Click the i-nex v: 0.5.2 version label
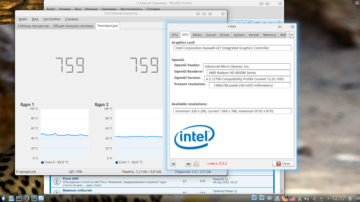Image resolution: width=360 pixels, height=202 pixels. [217, 163]
